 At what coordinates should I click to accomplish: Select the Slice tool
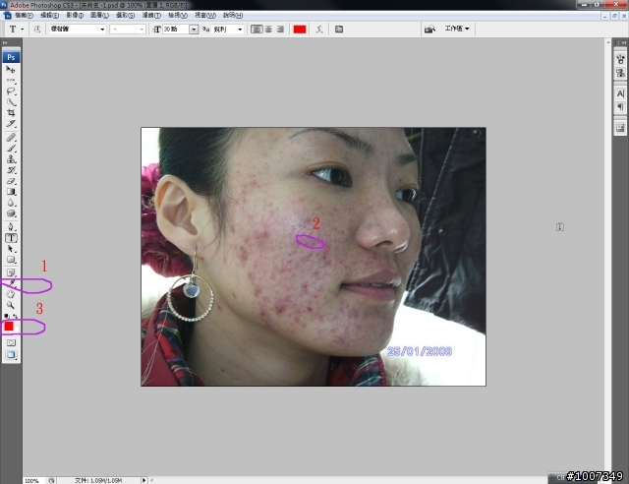pyautogui.click(x=11, y=124)
